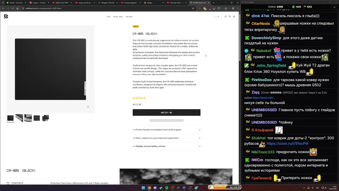Open the ozon.ru/t/91ouPel link in chat

tap(287, 144)
